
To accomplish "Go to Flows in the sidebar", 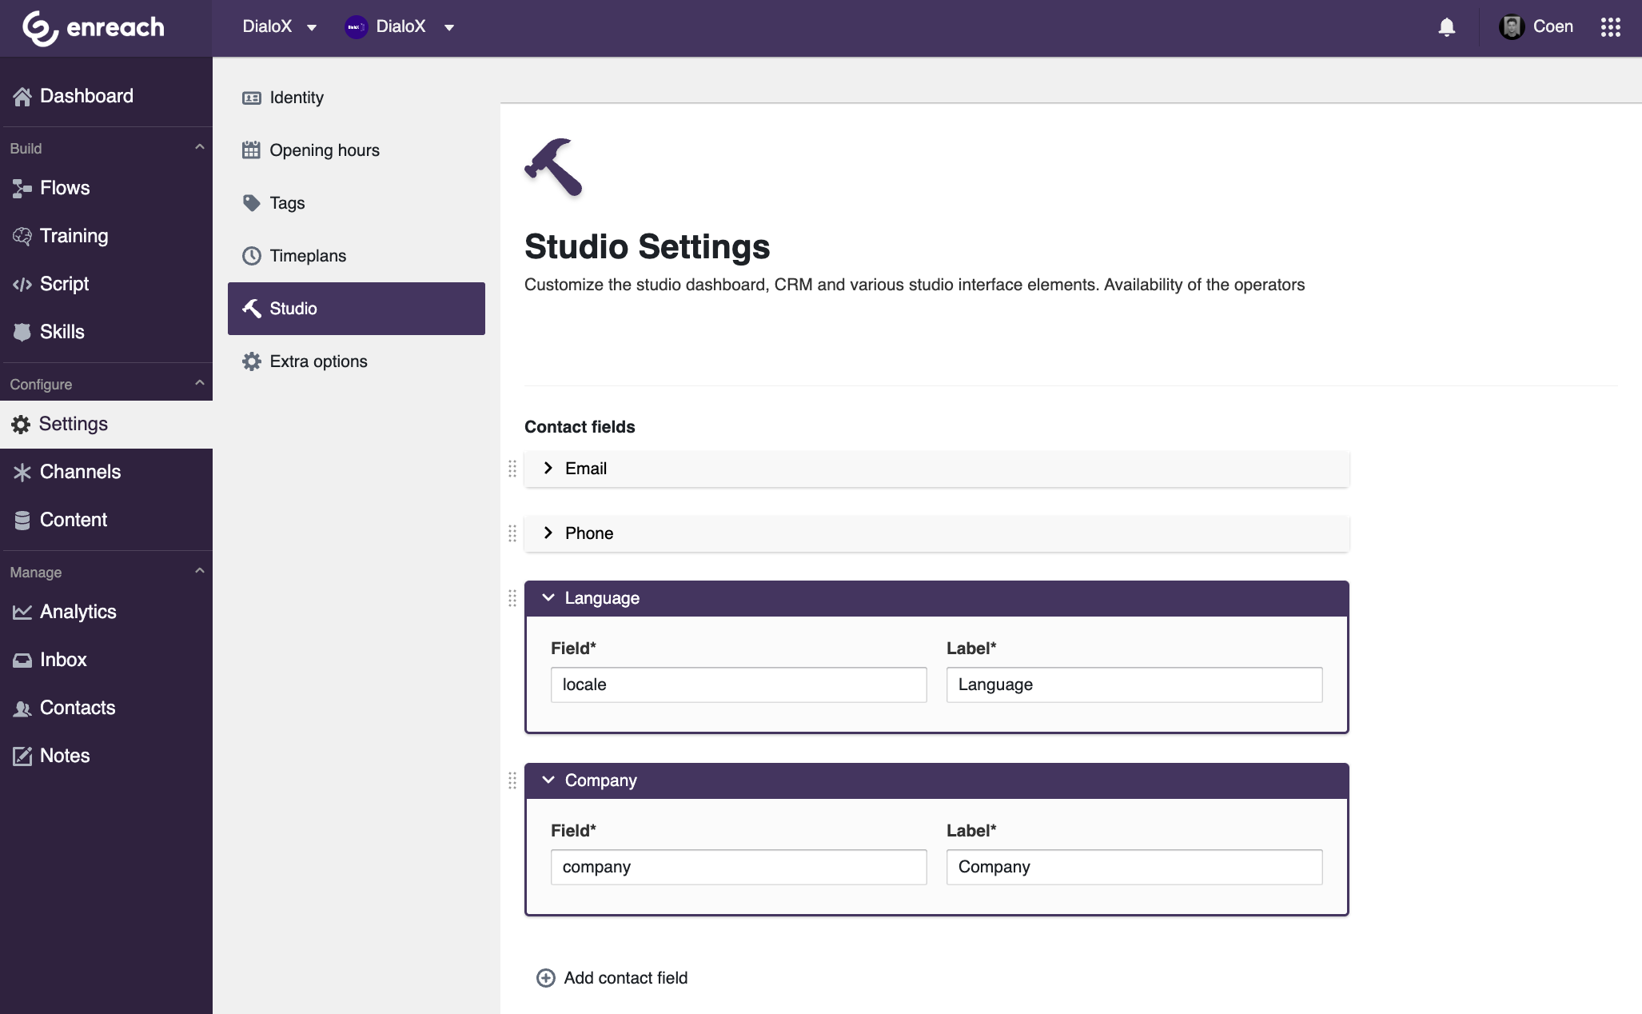I will click(65, 188).
